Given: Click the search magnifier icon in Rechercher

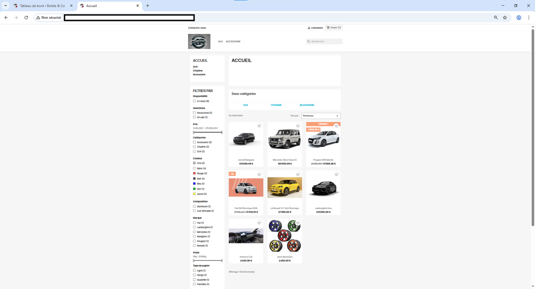Looking at the screenshot, I should pos(309,41).
